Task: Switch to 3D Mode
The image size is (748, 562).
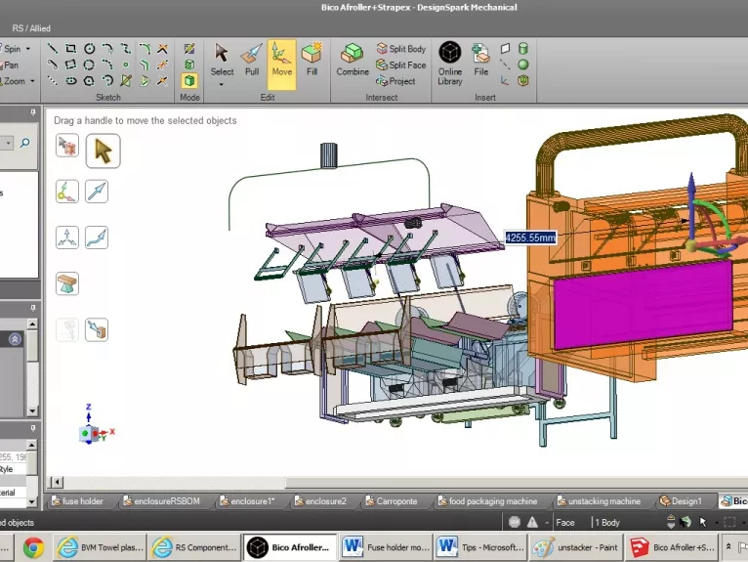Action: click(x=189, y=81)
